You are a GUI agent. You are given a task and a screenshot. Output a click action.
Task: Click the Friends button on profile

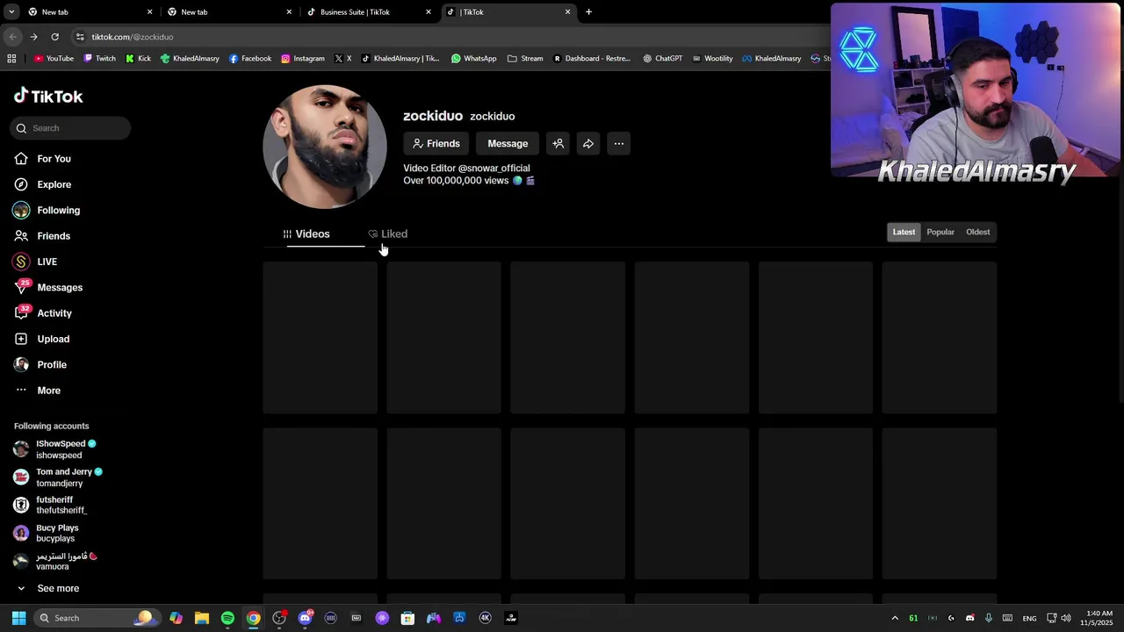tap(436, 144)
